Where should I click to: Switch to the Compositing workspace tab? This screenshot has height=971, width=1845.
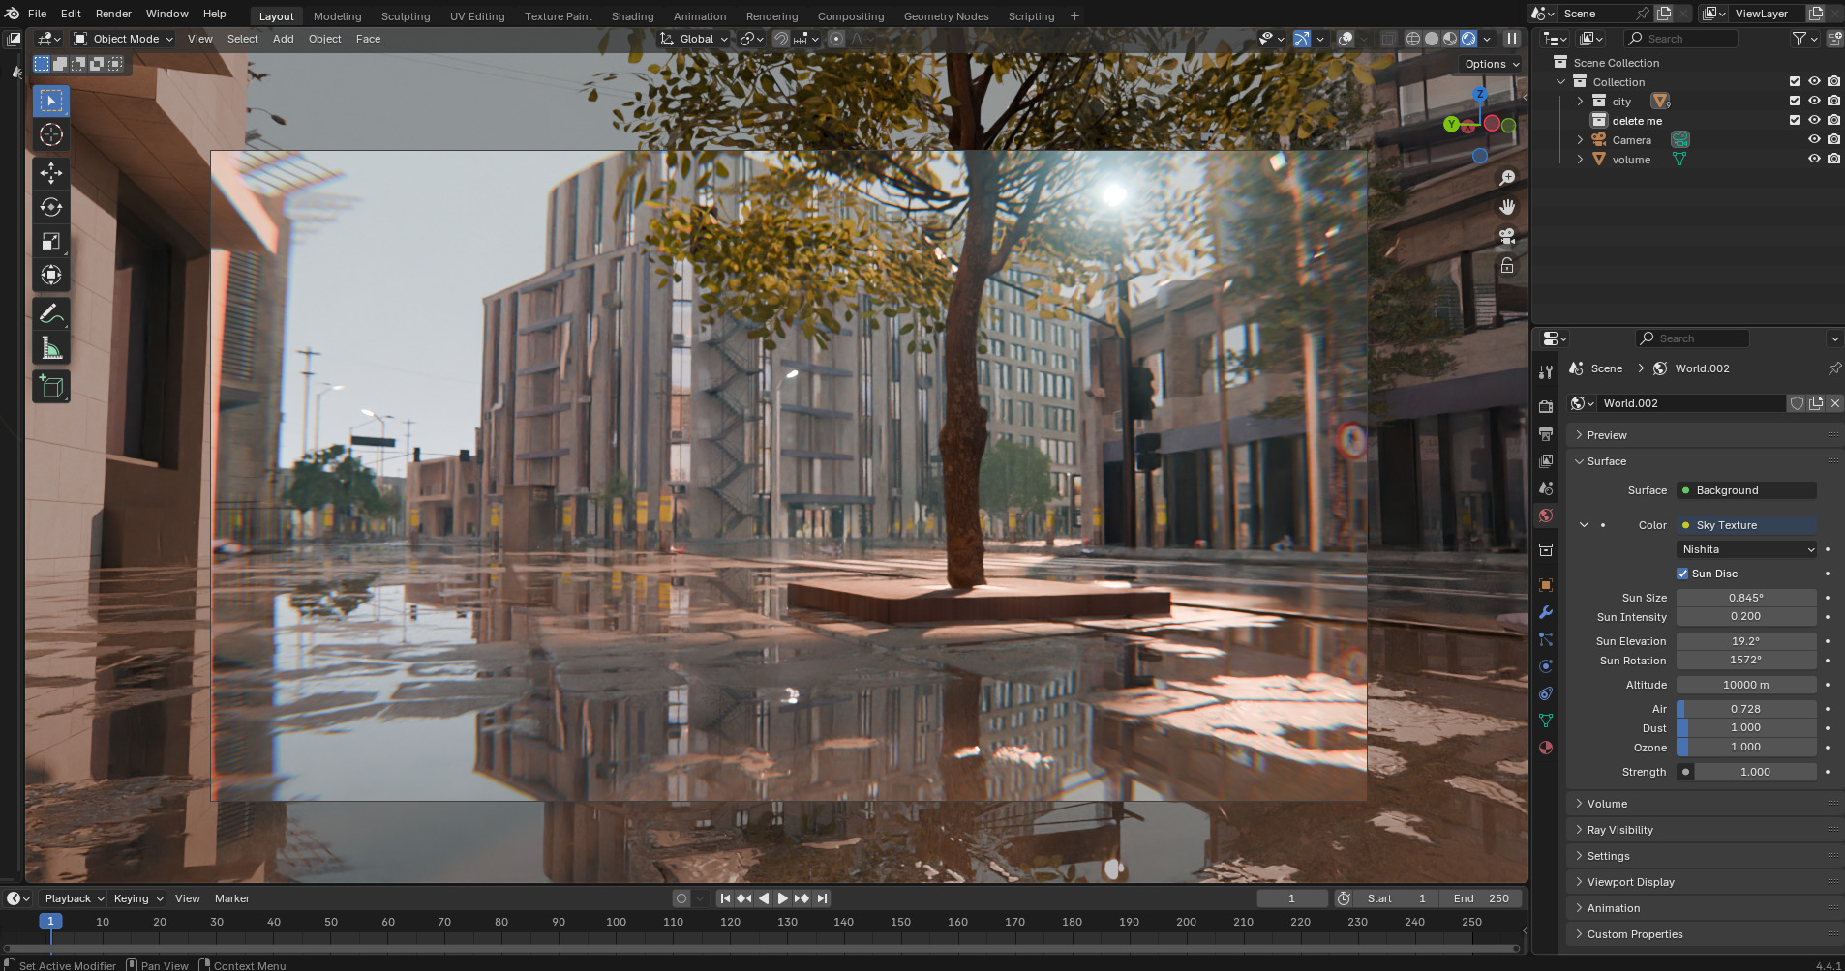coord(851,16)
